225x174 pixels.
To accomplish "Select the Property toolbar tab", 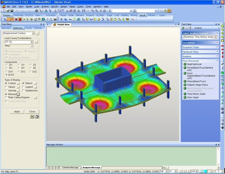I will (90, 15).
